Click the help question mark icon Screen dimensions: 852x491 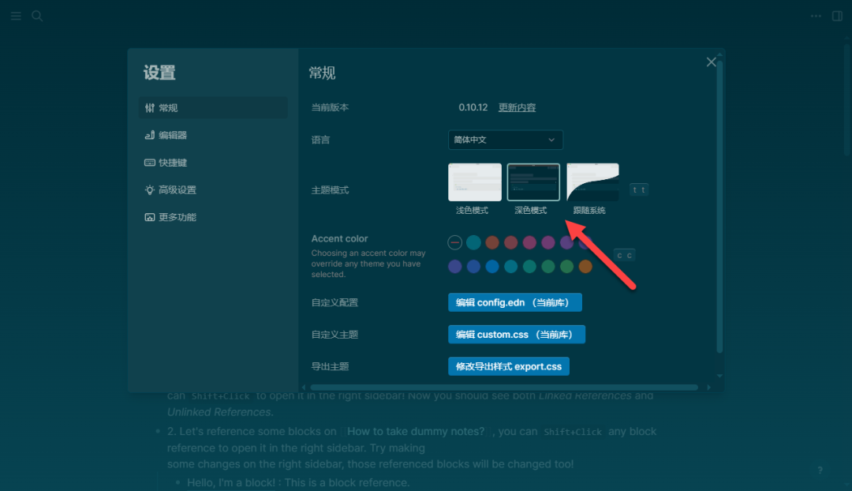point(819,470)
